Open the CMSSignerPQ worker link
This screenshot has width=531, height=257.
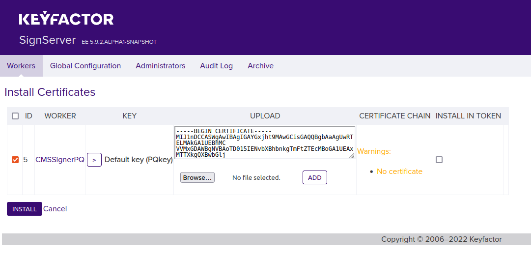[x=60, y=160]
